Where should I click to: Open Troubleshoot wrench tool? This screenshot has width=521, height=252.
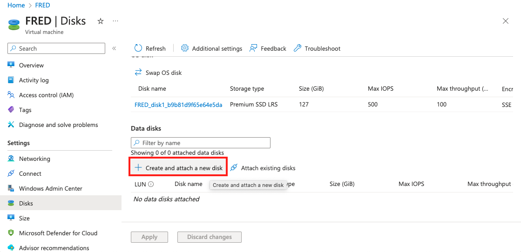pyautogui.click(x=297, y=48)
